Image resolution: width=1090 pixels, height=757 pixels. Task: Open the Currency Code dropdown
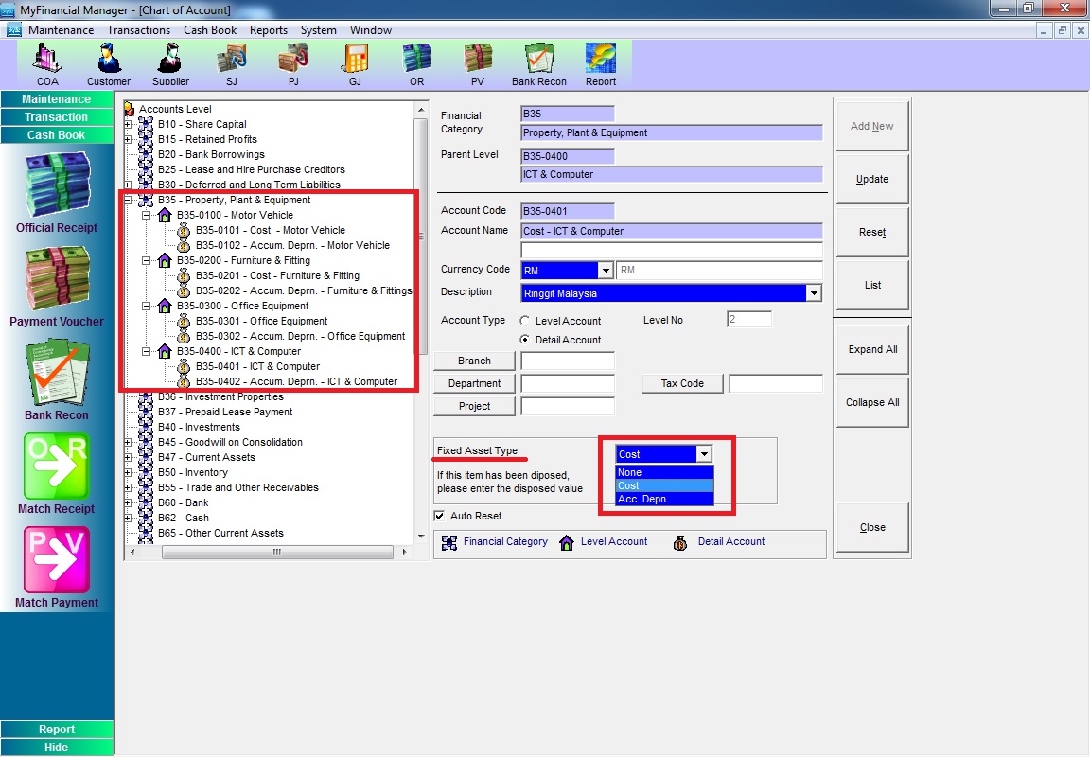click(x=605, y=271)
